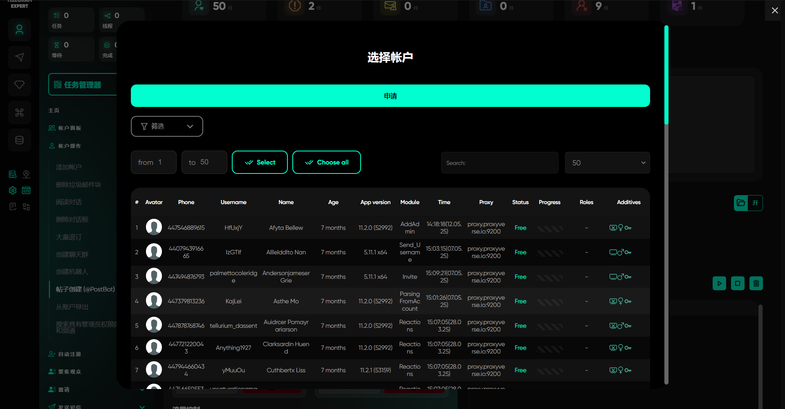Click the Search input field
This screenshot has width=785, height=409.
[x=500, y=163]
